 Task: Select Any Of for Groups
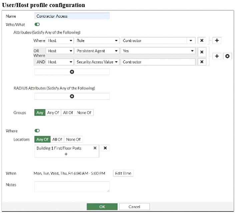coord(53,113)
